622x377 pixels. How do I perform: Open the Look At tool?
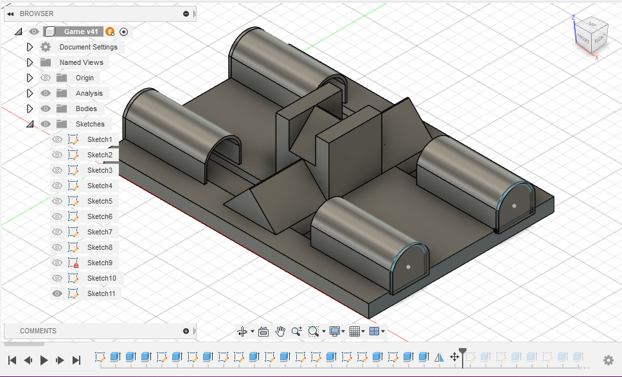click(x=263, y=331)
